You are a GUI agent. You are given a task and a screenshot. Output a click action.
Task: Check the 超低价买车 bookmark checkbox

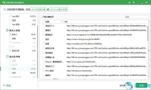(44, 48)
